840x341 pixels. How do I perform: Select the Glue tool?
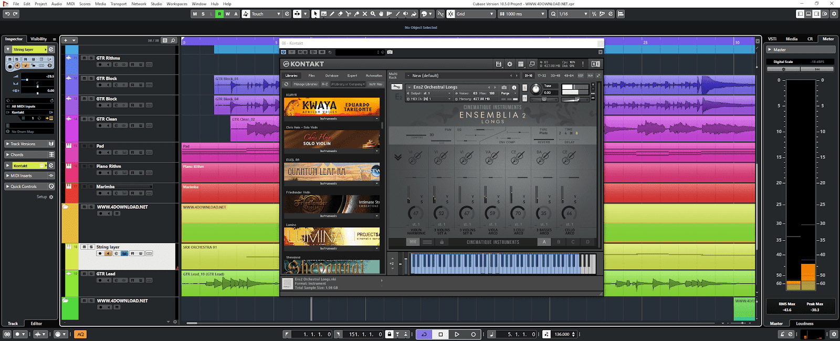point(356,14)
